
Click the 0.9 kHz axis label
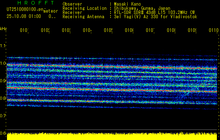(3, 80)
